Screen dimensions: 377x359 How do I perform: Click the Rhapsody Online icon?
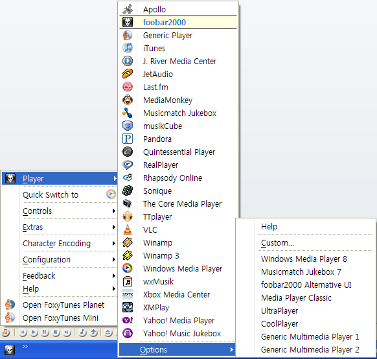click(x=128, y=178)
